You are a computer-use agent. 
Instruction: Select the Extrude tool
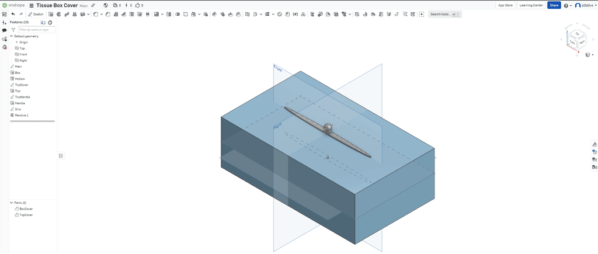(51, 14)
